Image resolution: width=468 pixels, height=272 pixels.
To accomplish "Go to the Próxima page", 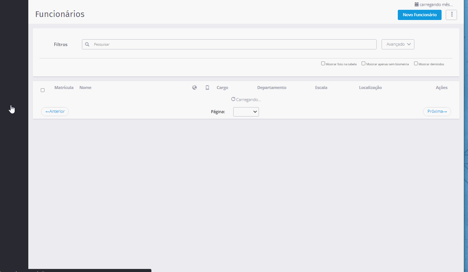I will (x=437, y=112).
